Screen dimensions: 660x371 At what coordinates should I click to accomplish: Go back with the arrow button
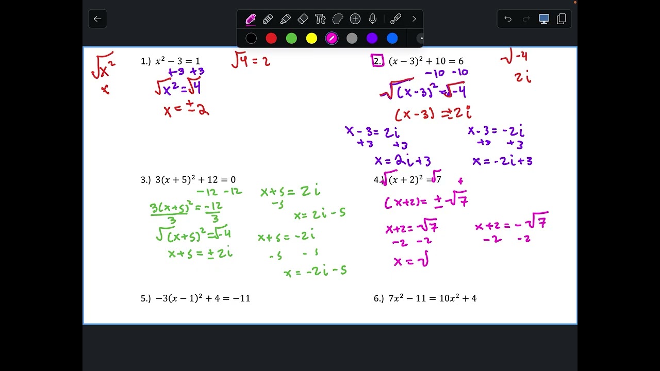tap(97, 19)
